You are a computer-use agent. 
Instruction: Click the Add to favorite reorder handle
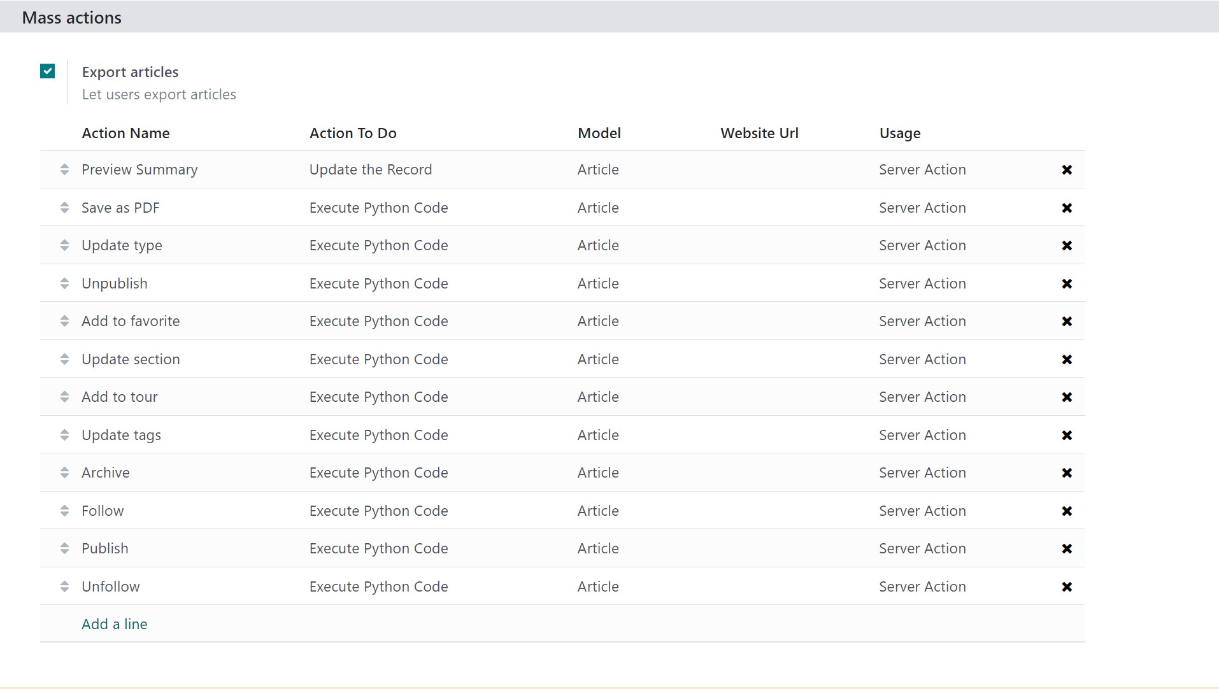tap(64, 321)
